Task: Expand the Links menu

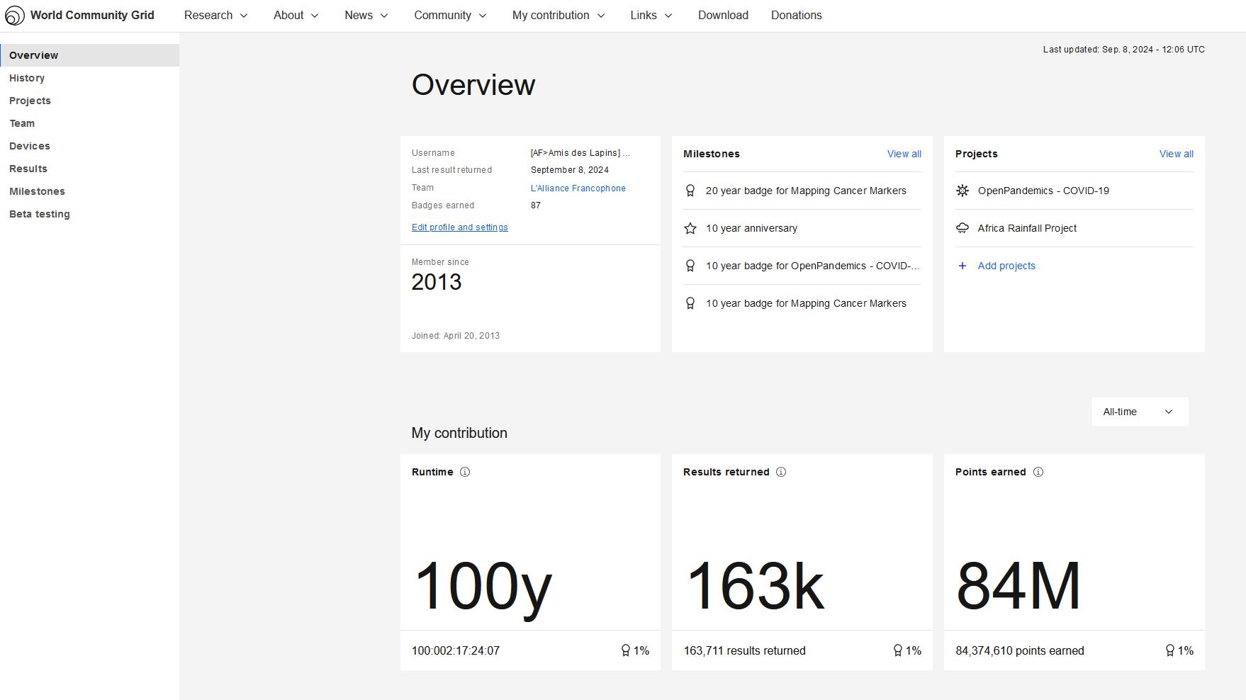Action: point(651,15)
